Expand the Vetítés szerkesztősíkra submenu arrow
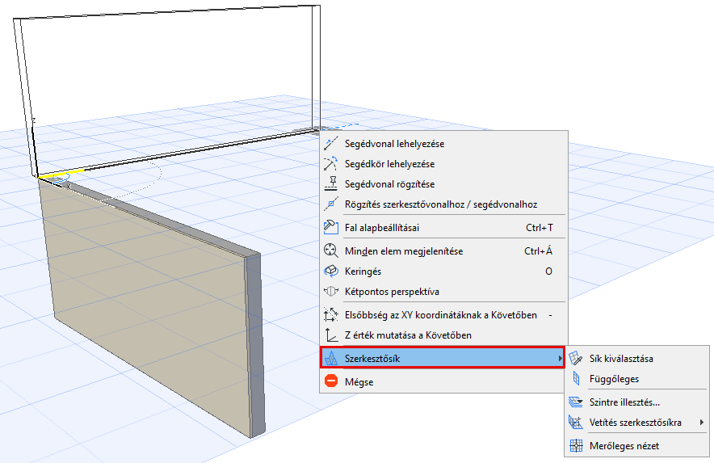This screenshot has width=714, height=463. (x=702, y=423)
